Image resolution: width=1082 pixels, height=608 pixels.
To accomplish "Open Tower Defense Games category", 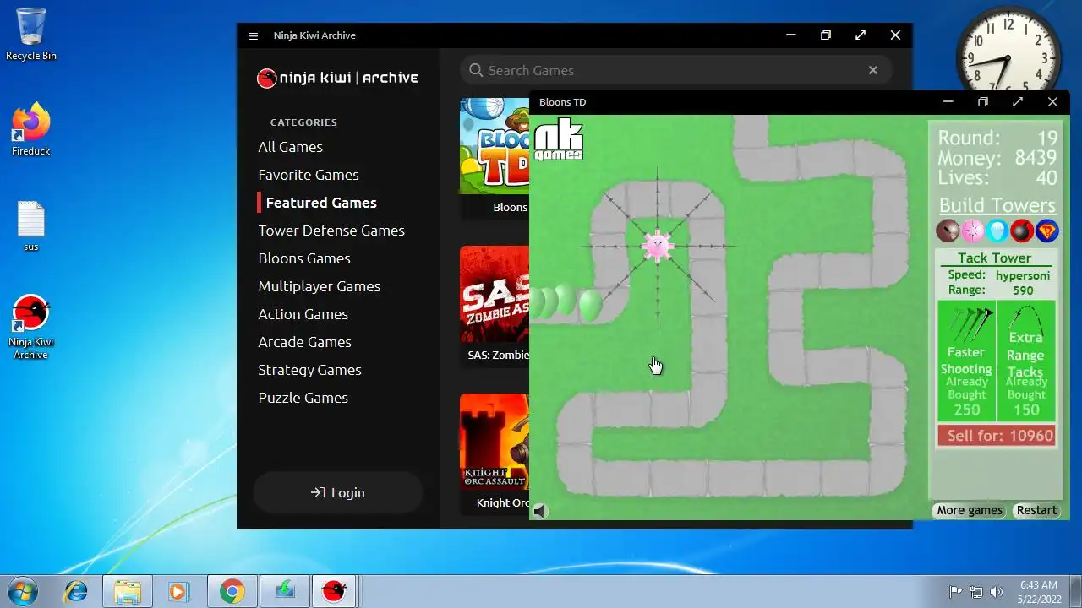I will 331,231.
